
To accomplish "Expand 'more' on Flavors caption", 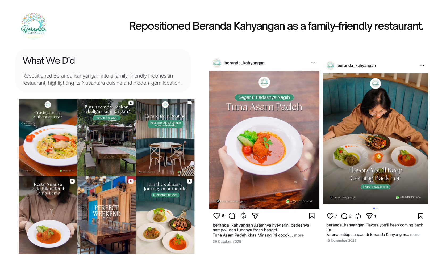I will coord(415,235).
